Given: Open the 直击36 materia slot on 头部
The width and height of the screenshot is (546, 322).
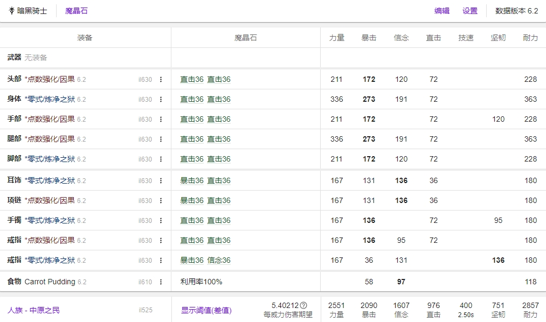Looking at the screenshot, I should click(190, 79).
